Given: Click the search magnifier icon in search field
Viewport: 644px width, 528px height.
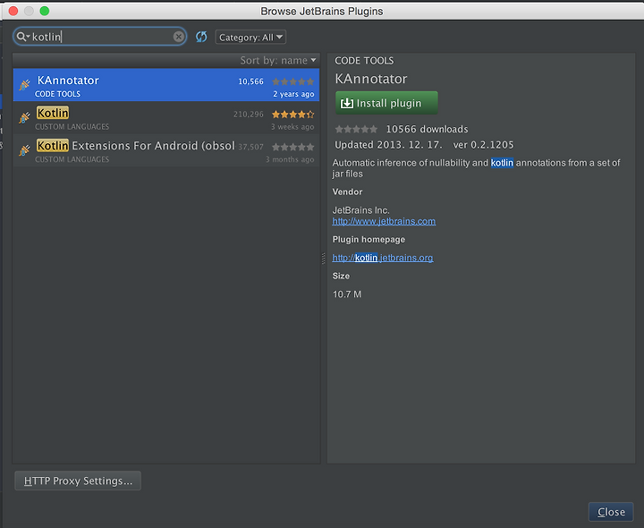Looking at the screenshot, I should tap(22, 37).
